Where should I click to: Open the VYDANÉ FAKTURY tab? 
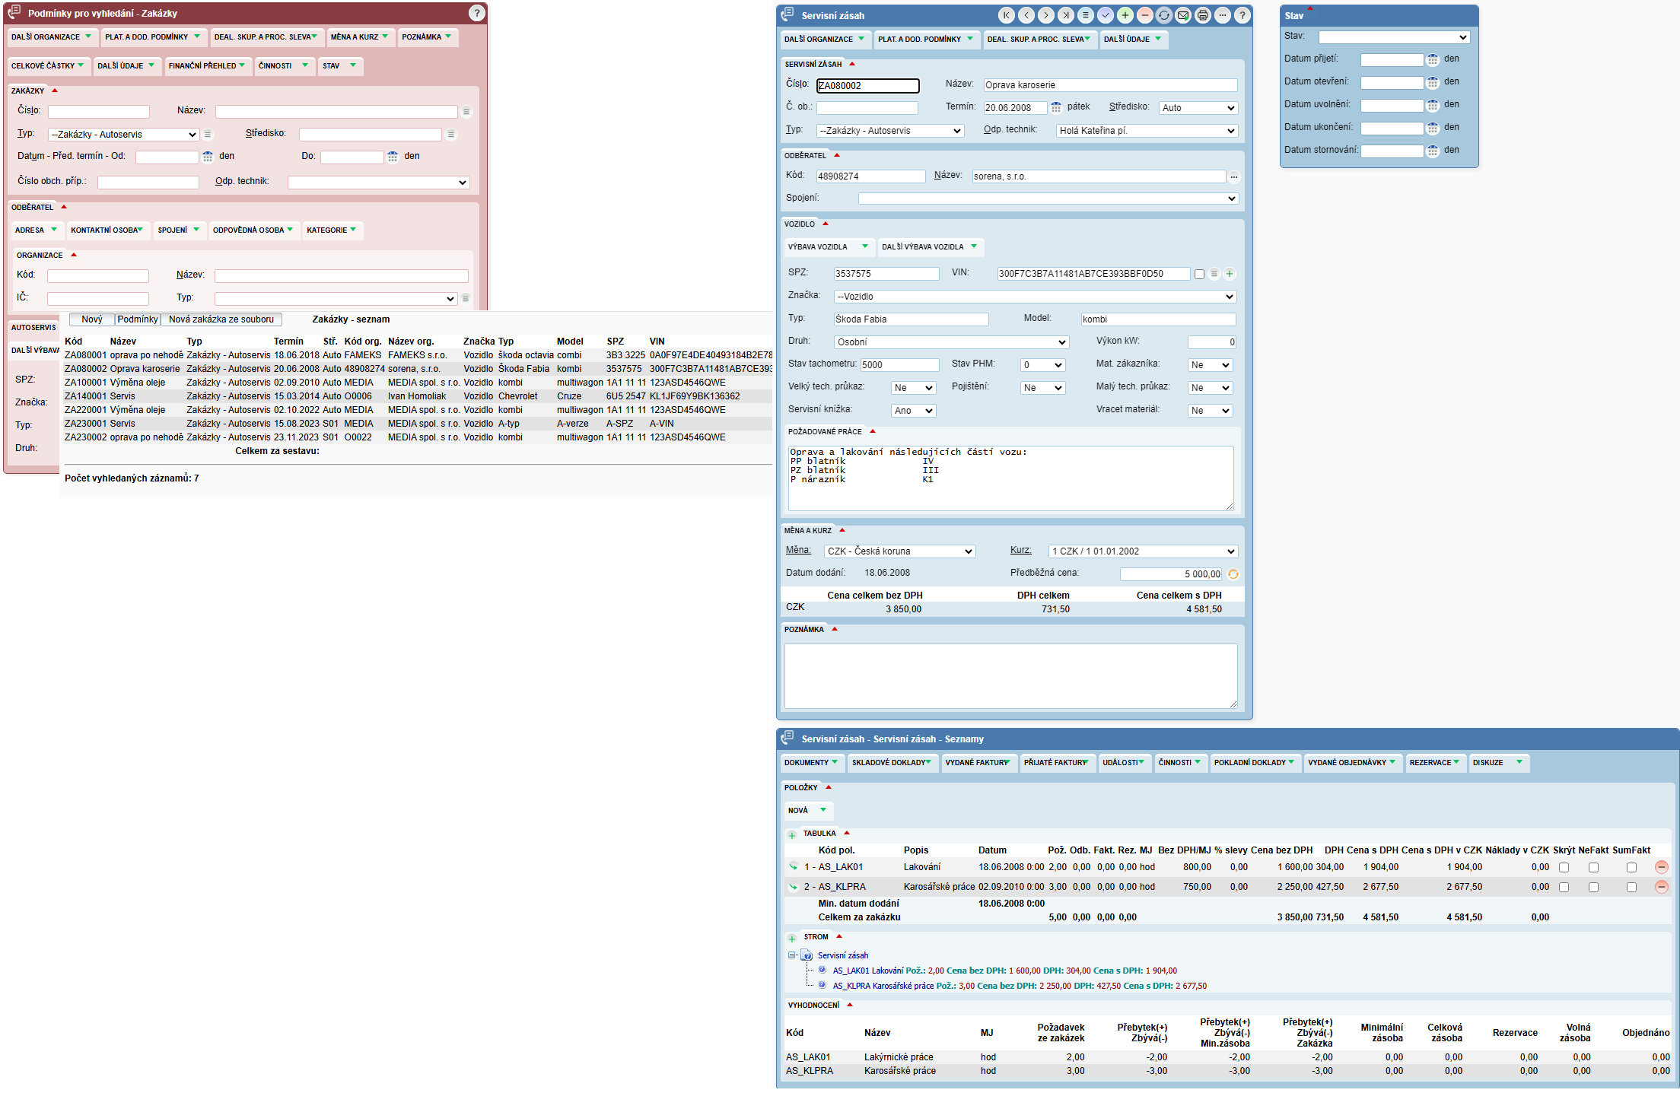coord(978,762)
